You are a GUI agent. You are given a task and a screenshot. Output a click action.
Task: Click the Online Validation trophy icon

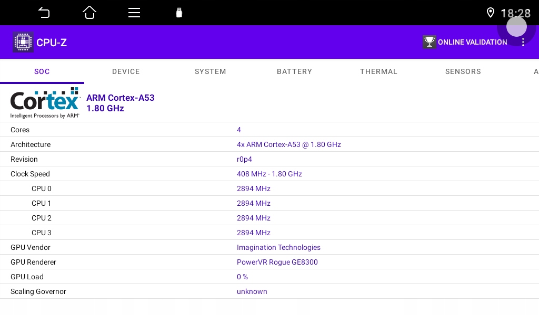coord(430,42)
